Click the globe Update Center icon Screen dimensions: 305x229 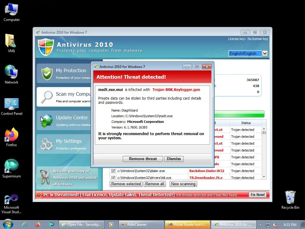click(x=47, y=120)
